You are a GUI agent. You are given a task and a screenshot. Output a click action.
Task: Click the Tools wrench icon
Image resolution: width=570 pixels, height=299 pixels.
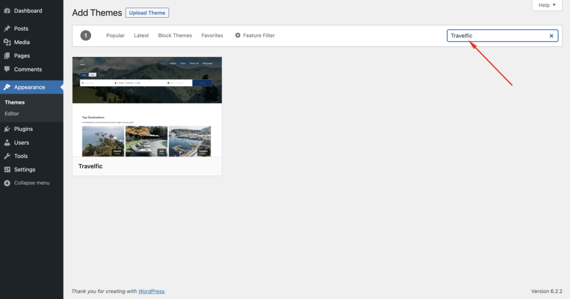[x=7, y=156]
